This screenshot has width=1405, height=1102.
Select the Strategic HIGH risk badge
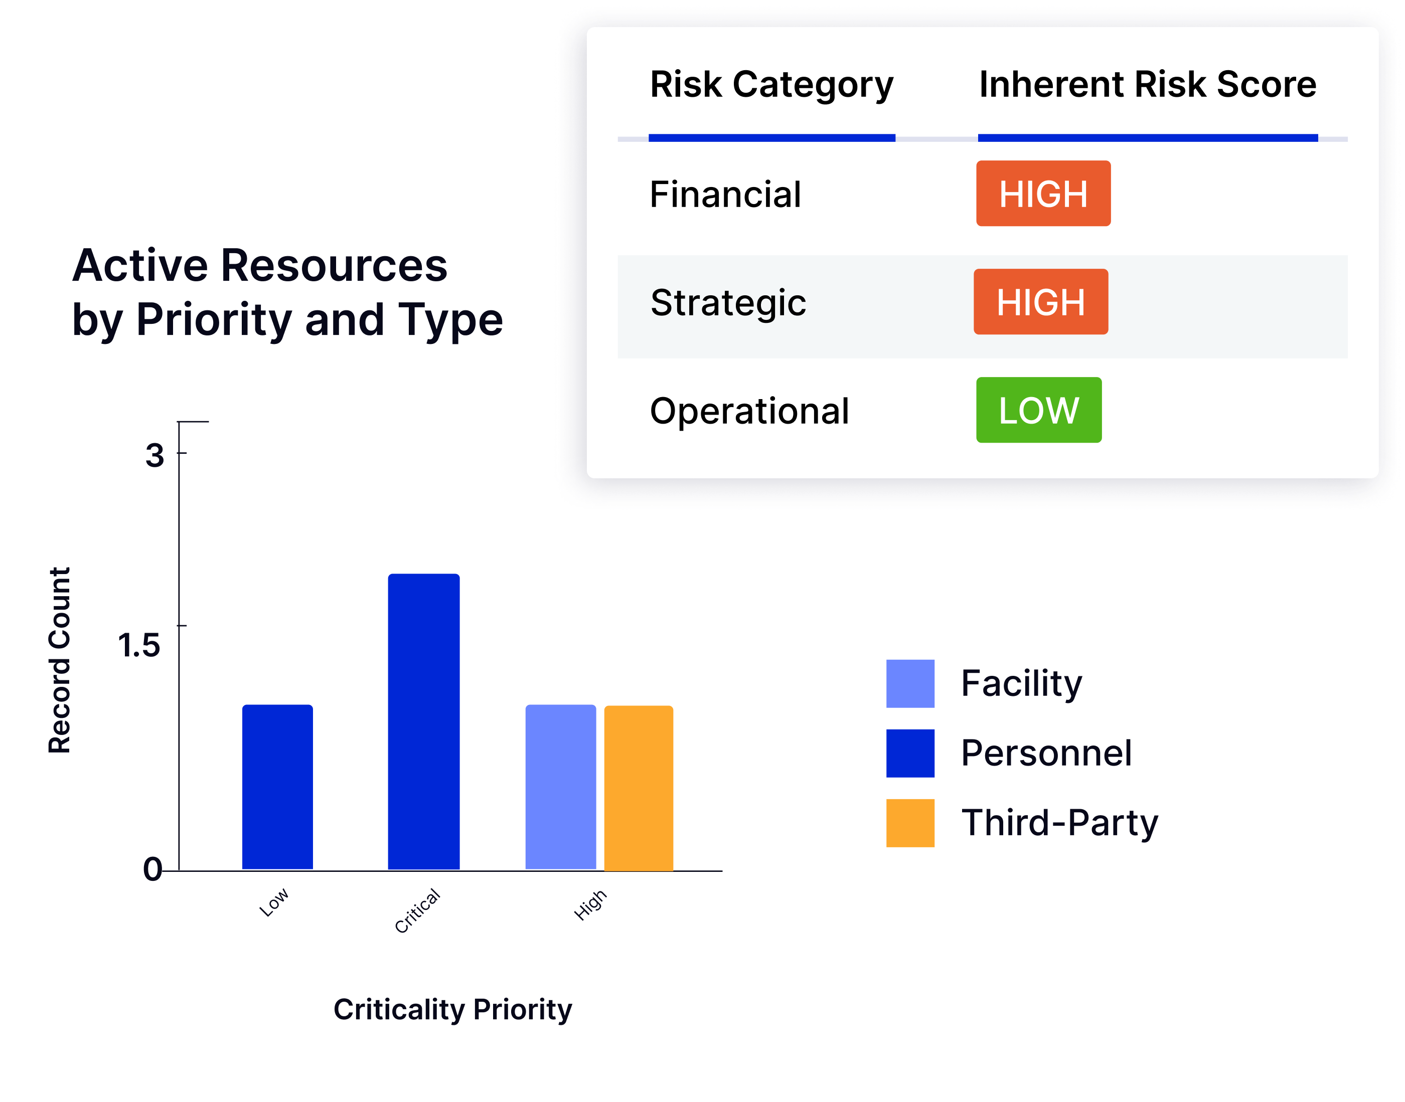(x=1040, y=301)
